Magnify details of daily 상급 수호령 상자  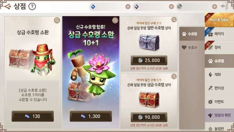pos(174,77)
